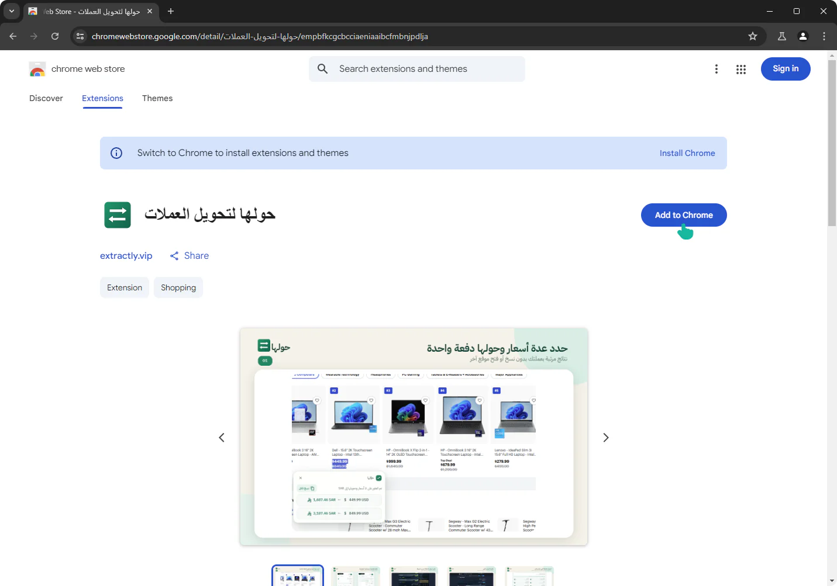This screenshot has height=586, width=837.
Task: Open a new browser tab
Action: [x=171, y=11]
